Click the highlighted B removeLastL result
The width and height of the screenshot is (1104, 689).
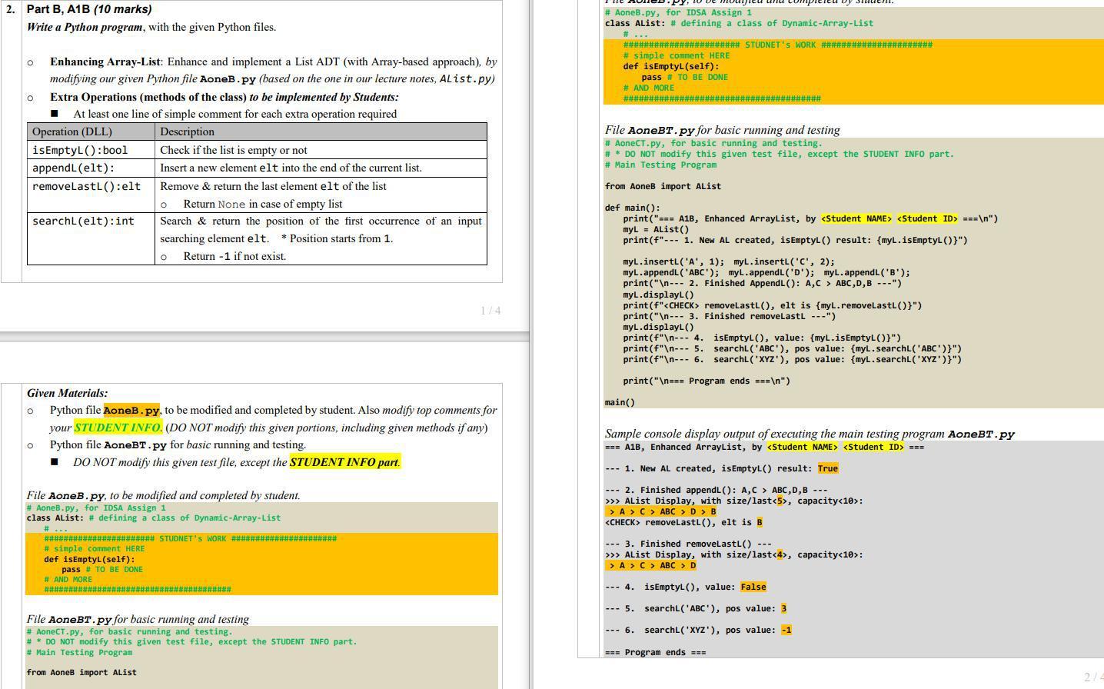coord(759,521)
